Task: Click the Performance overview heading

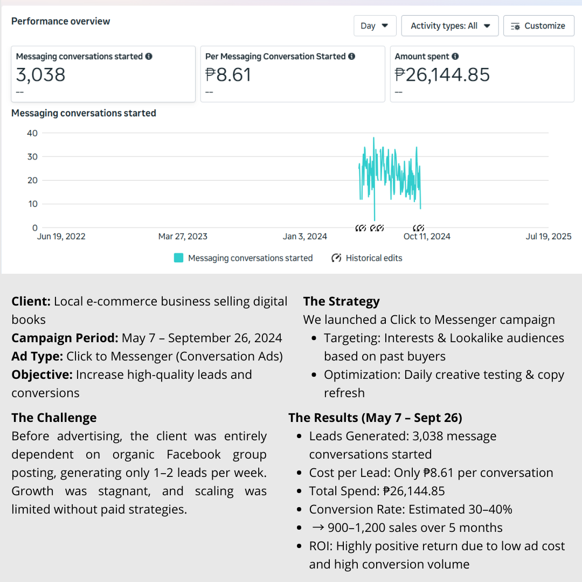Action: (x=60, y=22)
